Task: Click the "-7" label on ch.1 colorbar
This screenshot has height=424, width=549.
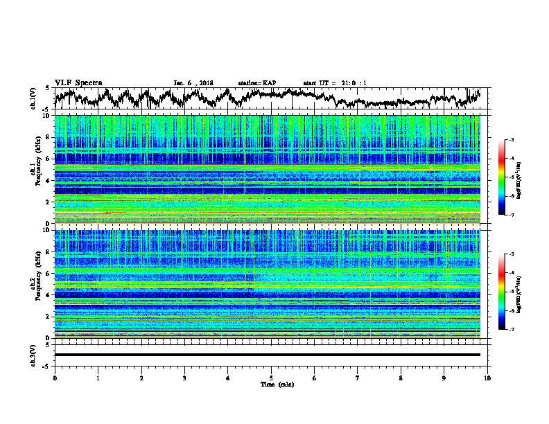Action: coord(511,215)
